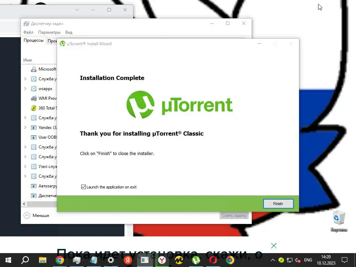This screenshot has width=356, height=267.
Task: Click the Task Manager title bar icon
Action: (x=26, y=24)
